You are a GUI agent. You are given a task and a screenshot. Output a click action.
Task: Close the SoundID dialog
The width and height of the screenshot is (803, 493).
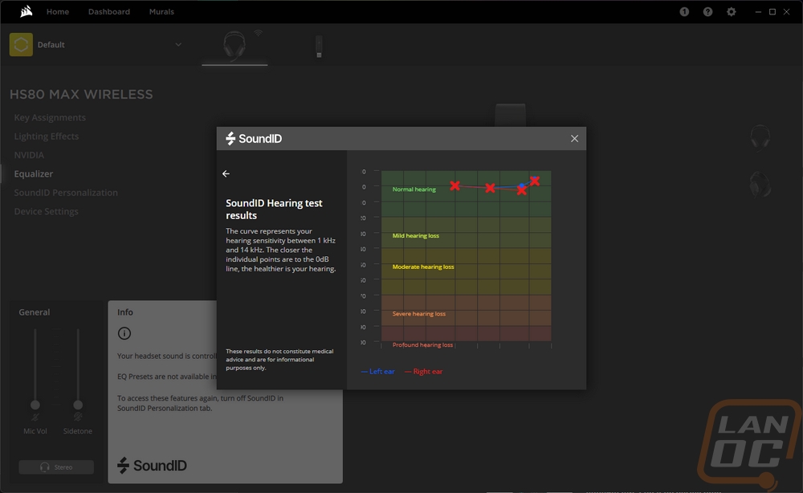point(575,139)
